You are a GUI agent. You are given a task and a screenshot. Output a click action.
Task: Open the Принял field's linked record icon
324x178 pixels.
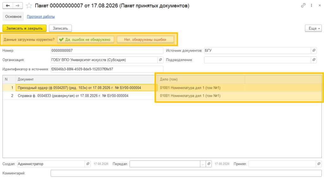tap(319, 164)
